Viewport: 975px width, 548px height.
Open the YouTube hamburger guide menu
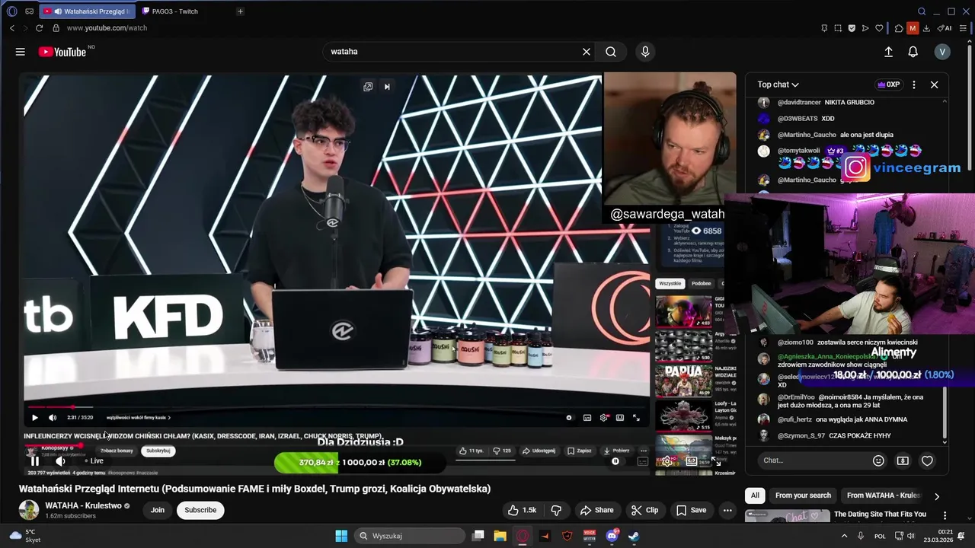click(x=21, y=52)
